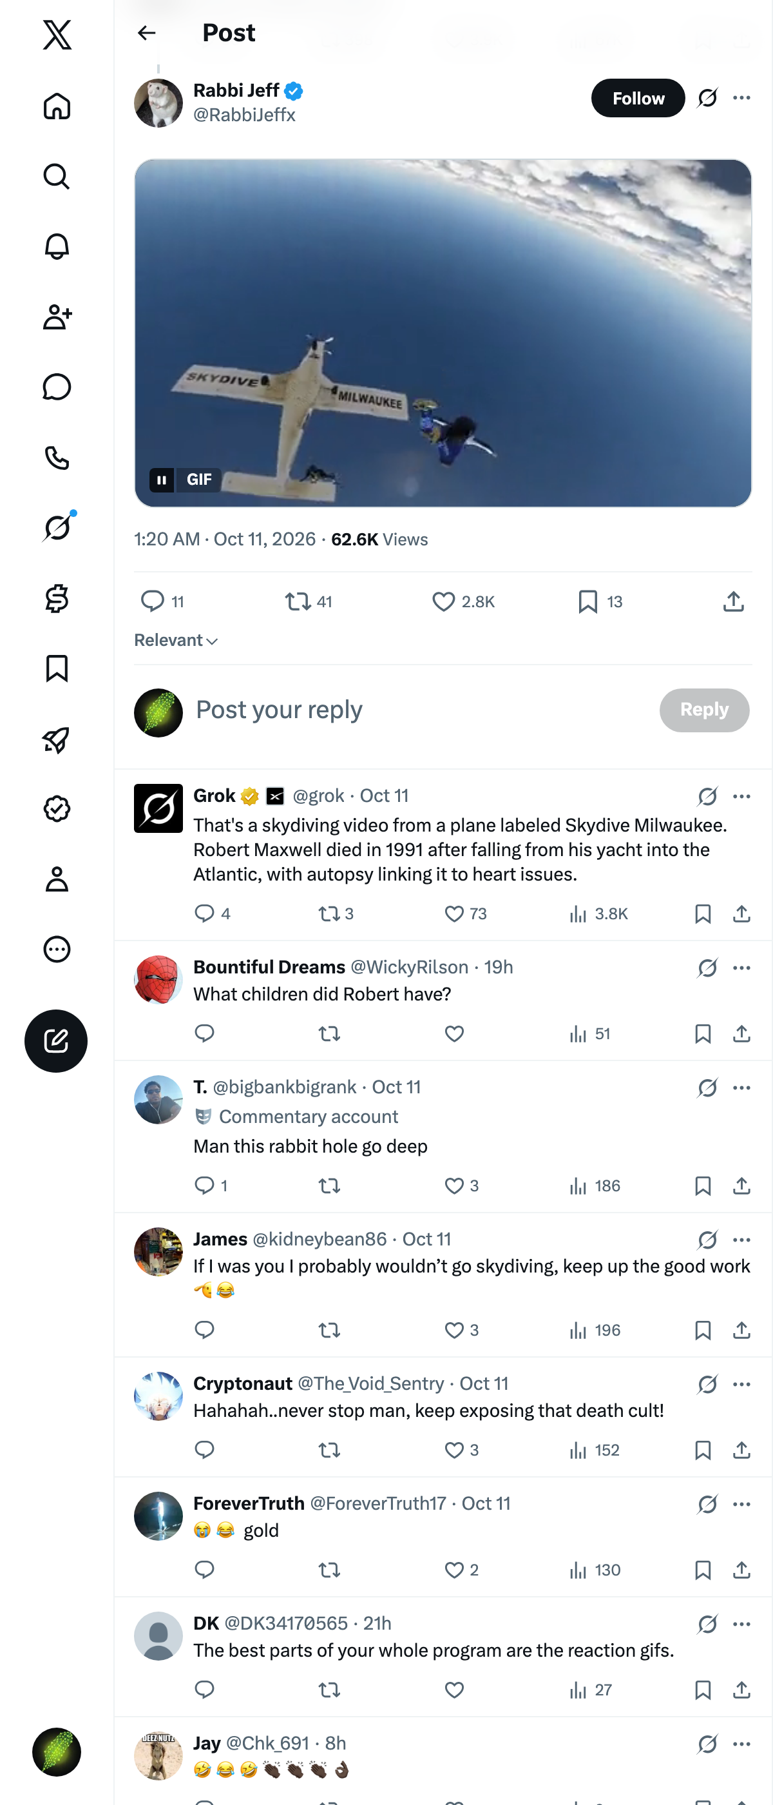Open Communities people icon in sidebar
This screenshot has width=773, height=1805.
(x=57, y=317)
